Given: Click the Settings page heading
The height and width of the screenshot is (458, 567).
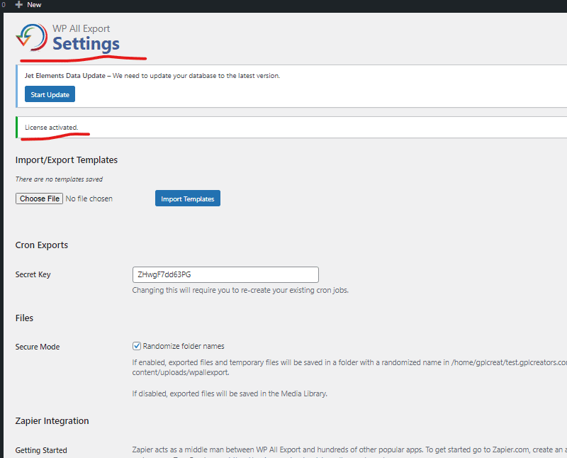Looking at the screenshot, I should click(86, 44).
